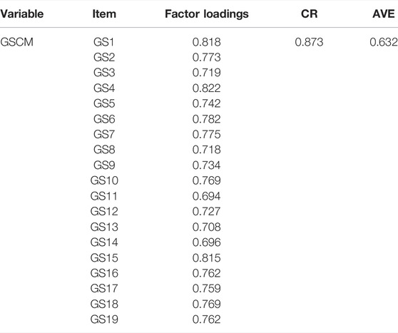Viewport: 398px width, 333px height.
Task: Click the factor loading 0.815
Action: pyautogui.click(x=206, y=257)
